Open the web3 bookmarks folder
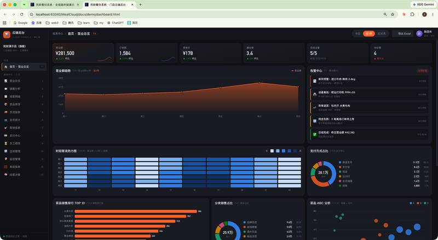Viewport: 438px width, 240px height. (x=52, y=22)
